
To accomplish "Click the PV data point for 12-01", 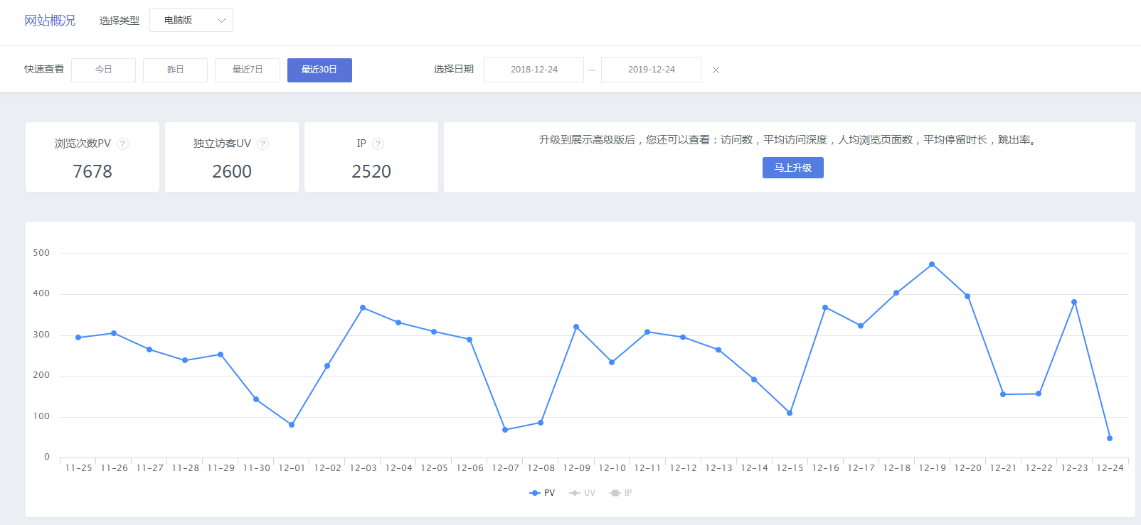I will pos(292,425).
